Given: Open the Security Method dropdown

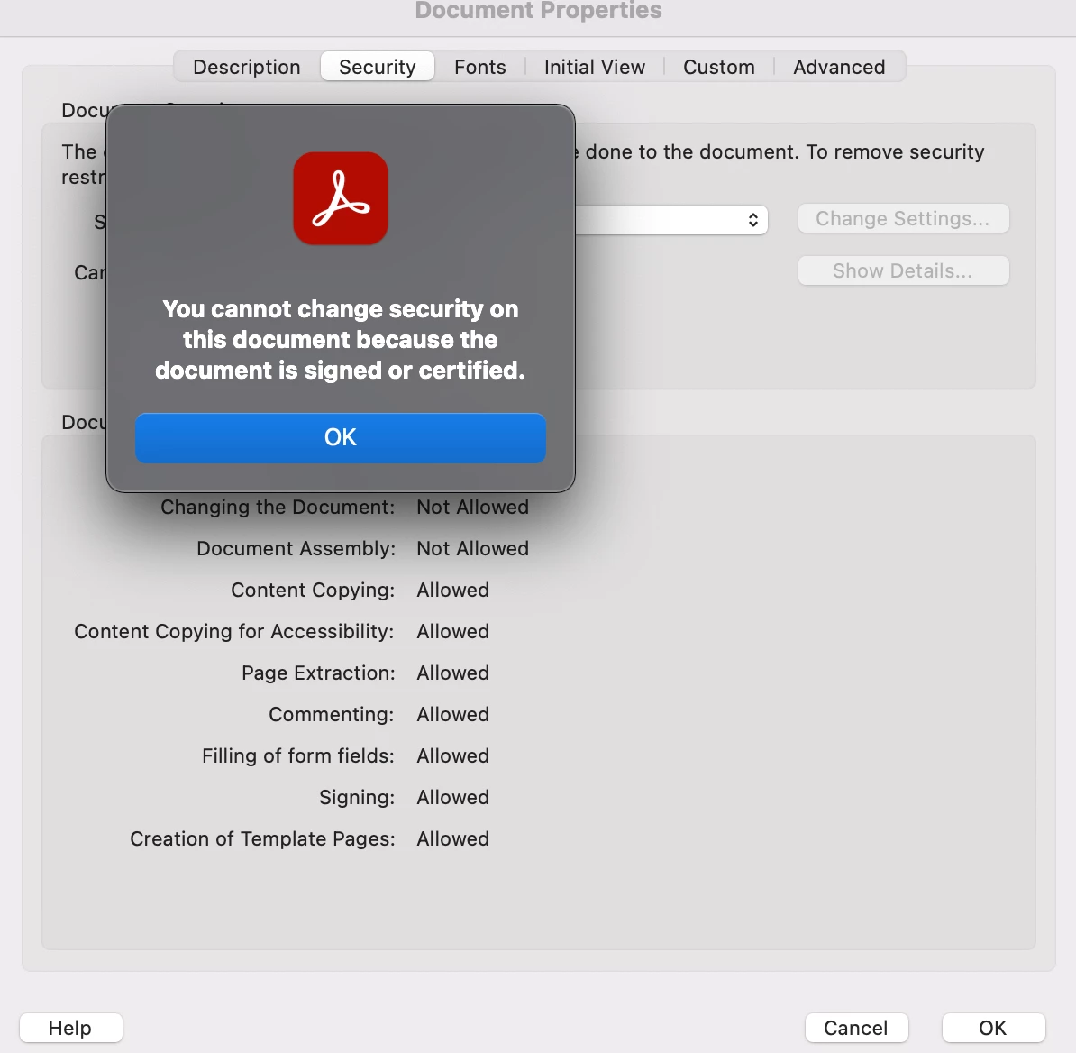Looking at the screenshot, I should point(671,220).
